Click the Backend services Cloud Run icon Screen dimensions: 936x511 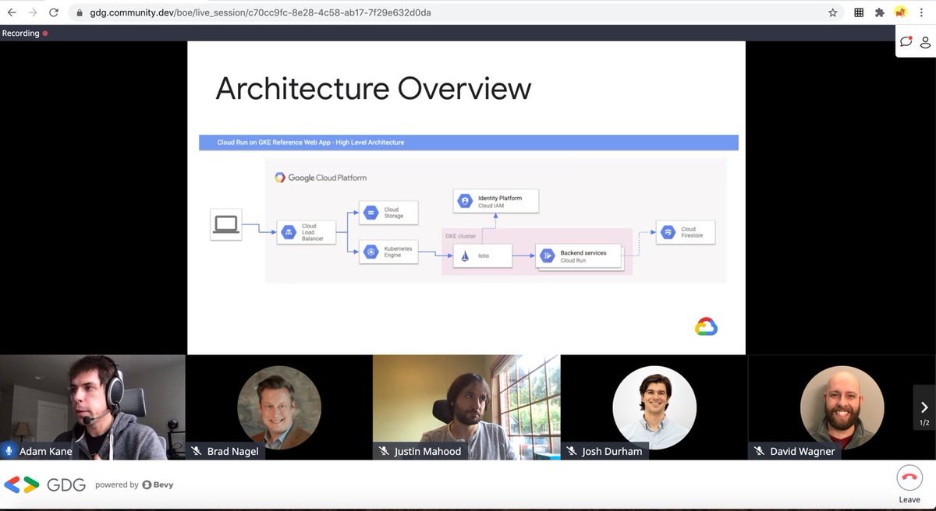point(547,255)
